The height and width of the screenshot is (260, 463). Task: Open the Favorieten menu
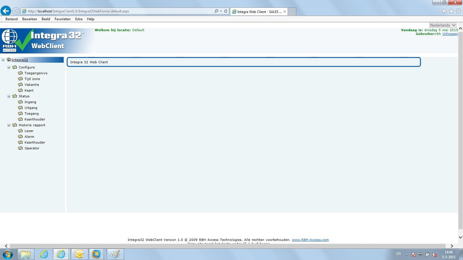pyautogui.click(x=63, y=19)
